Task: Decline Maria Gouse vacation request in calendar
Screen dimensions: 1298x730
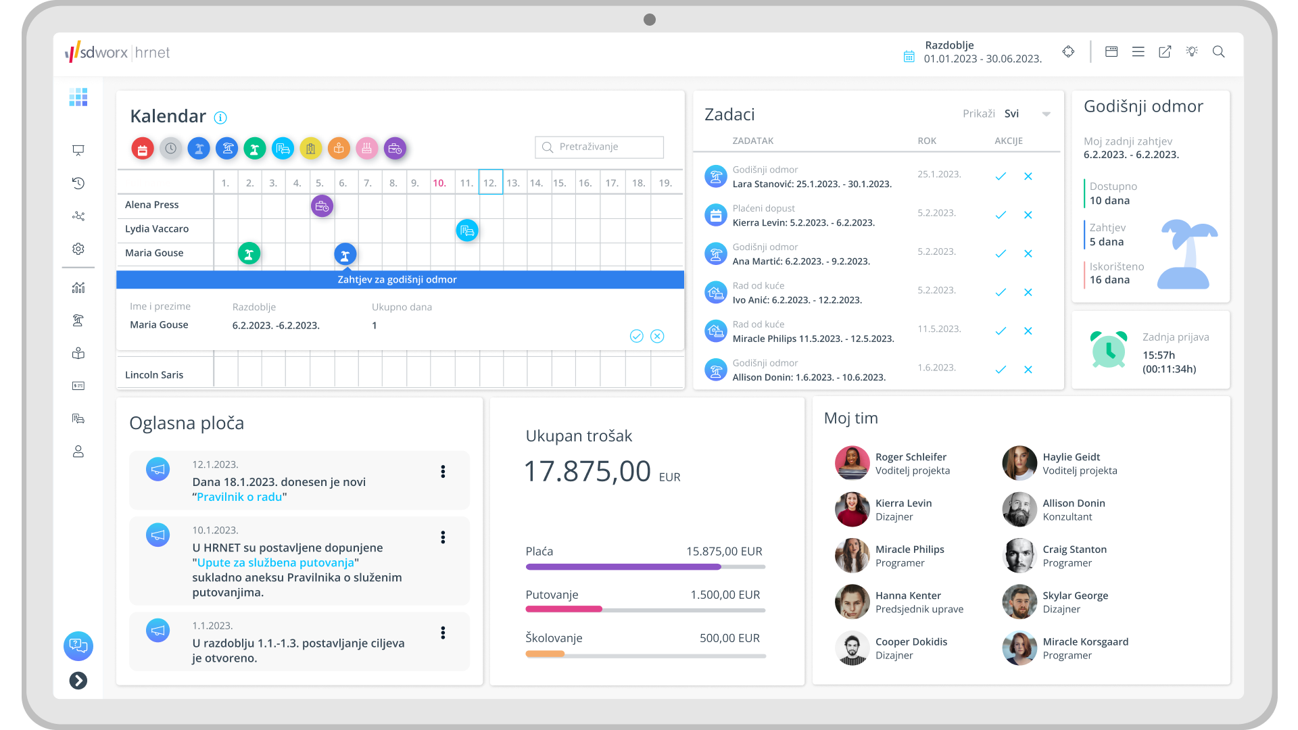Action: (x=657, y=336)
